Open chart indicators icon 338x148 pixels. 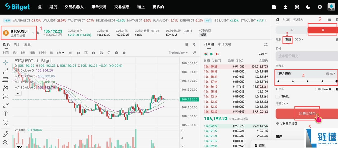[x=71, y=53]
